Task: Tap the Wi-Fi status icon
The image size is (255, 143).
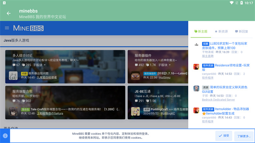Action: pyautogui.click(x=231, y=3)
